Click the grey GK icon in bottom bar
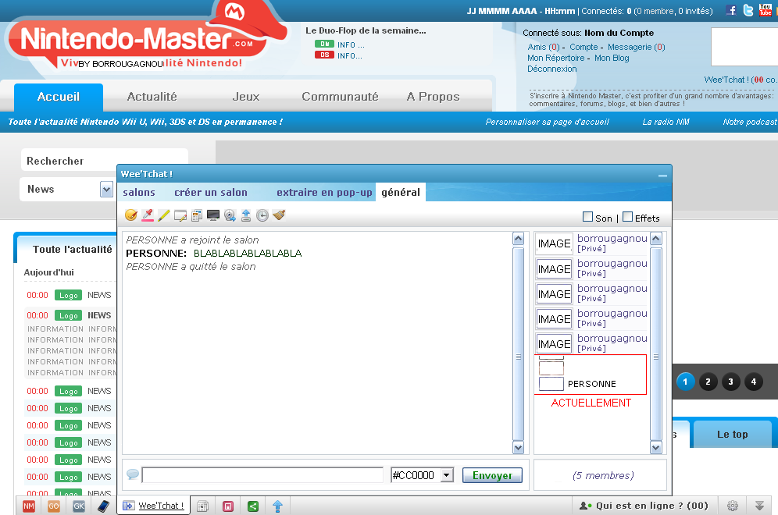The width and height of the screenshot is (778, 515). point(79,506)
